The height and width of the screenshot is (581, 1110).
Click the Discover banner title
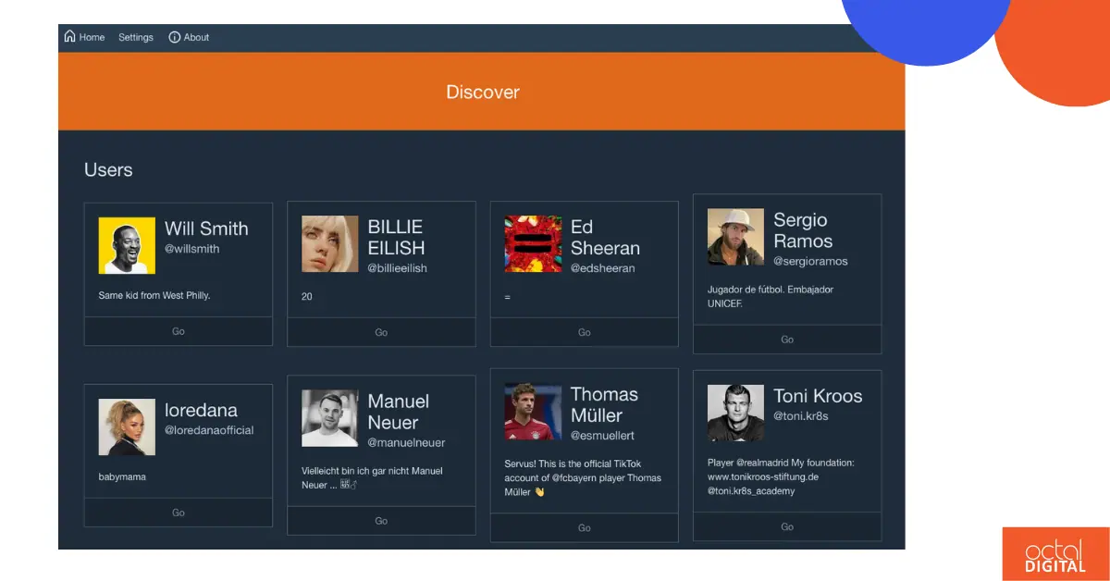click(x=483, y=93)
